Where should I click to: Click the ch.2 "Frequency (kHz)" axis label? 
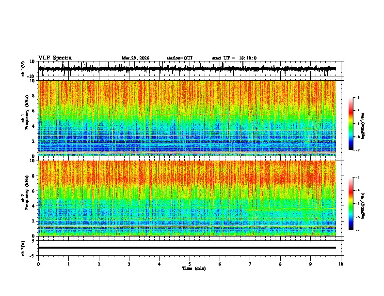tap(27, 192)
